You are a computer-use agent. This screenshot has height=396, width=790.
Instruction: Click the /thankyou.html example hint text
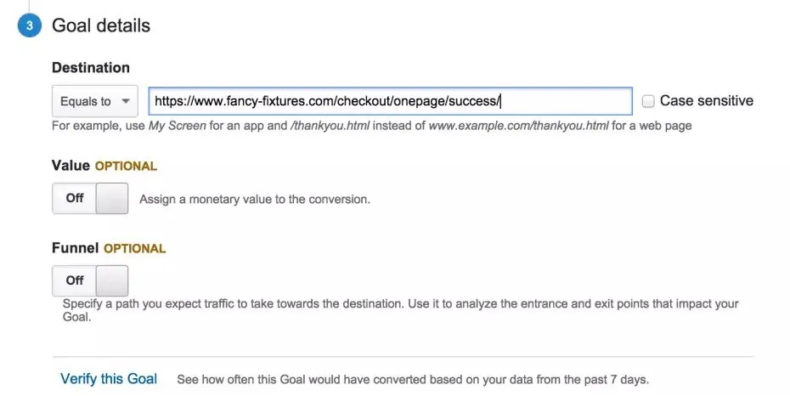(x=330, y=126)
